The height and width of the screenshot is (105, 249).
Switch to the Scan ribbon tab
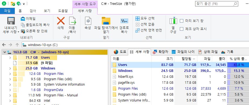[x=33, y=11]
